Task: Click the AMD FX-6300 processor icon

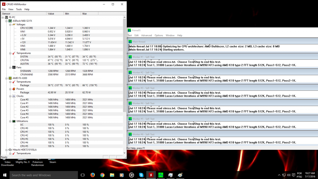Action: [x=10, y=78]
